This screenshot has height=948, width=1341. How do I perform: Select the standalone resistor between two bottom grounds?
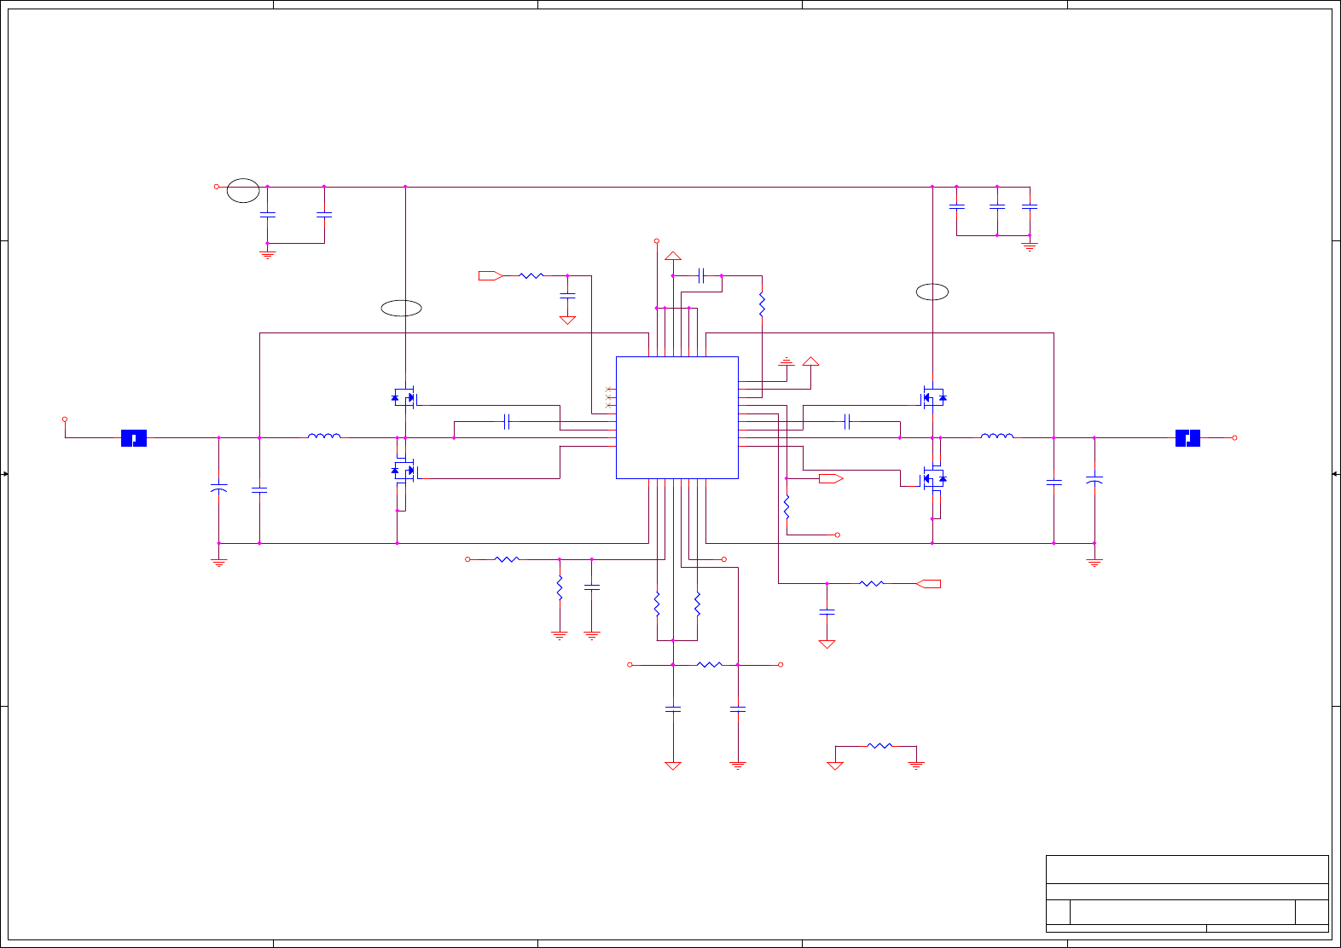[879, 746]
